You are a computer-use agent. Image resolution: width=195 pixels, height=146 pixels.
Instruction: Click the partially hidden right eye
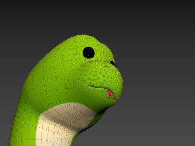[x=113, y=63]
